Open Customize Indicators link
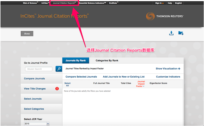The width and height of the screenshot is (204, 126). [x=168, y=77]
